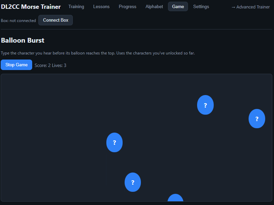Click the highest balloon in the game area

click(205, 105)
